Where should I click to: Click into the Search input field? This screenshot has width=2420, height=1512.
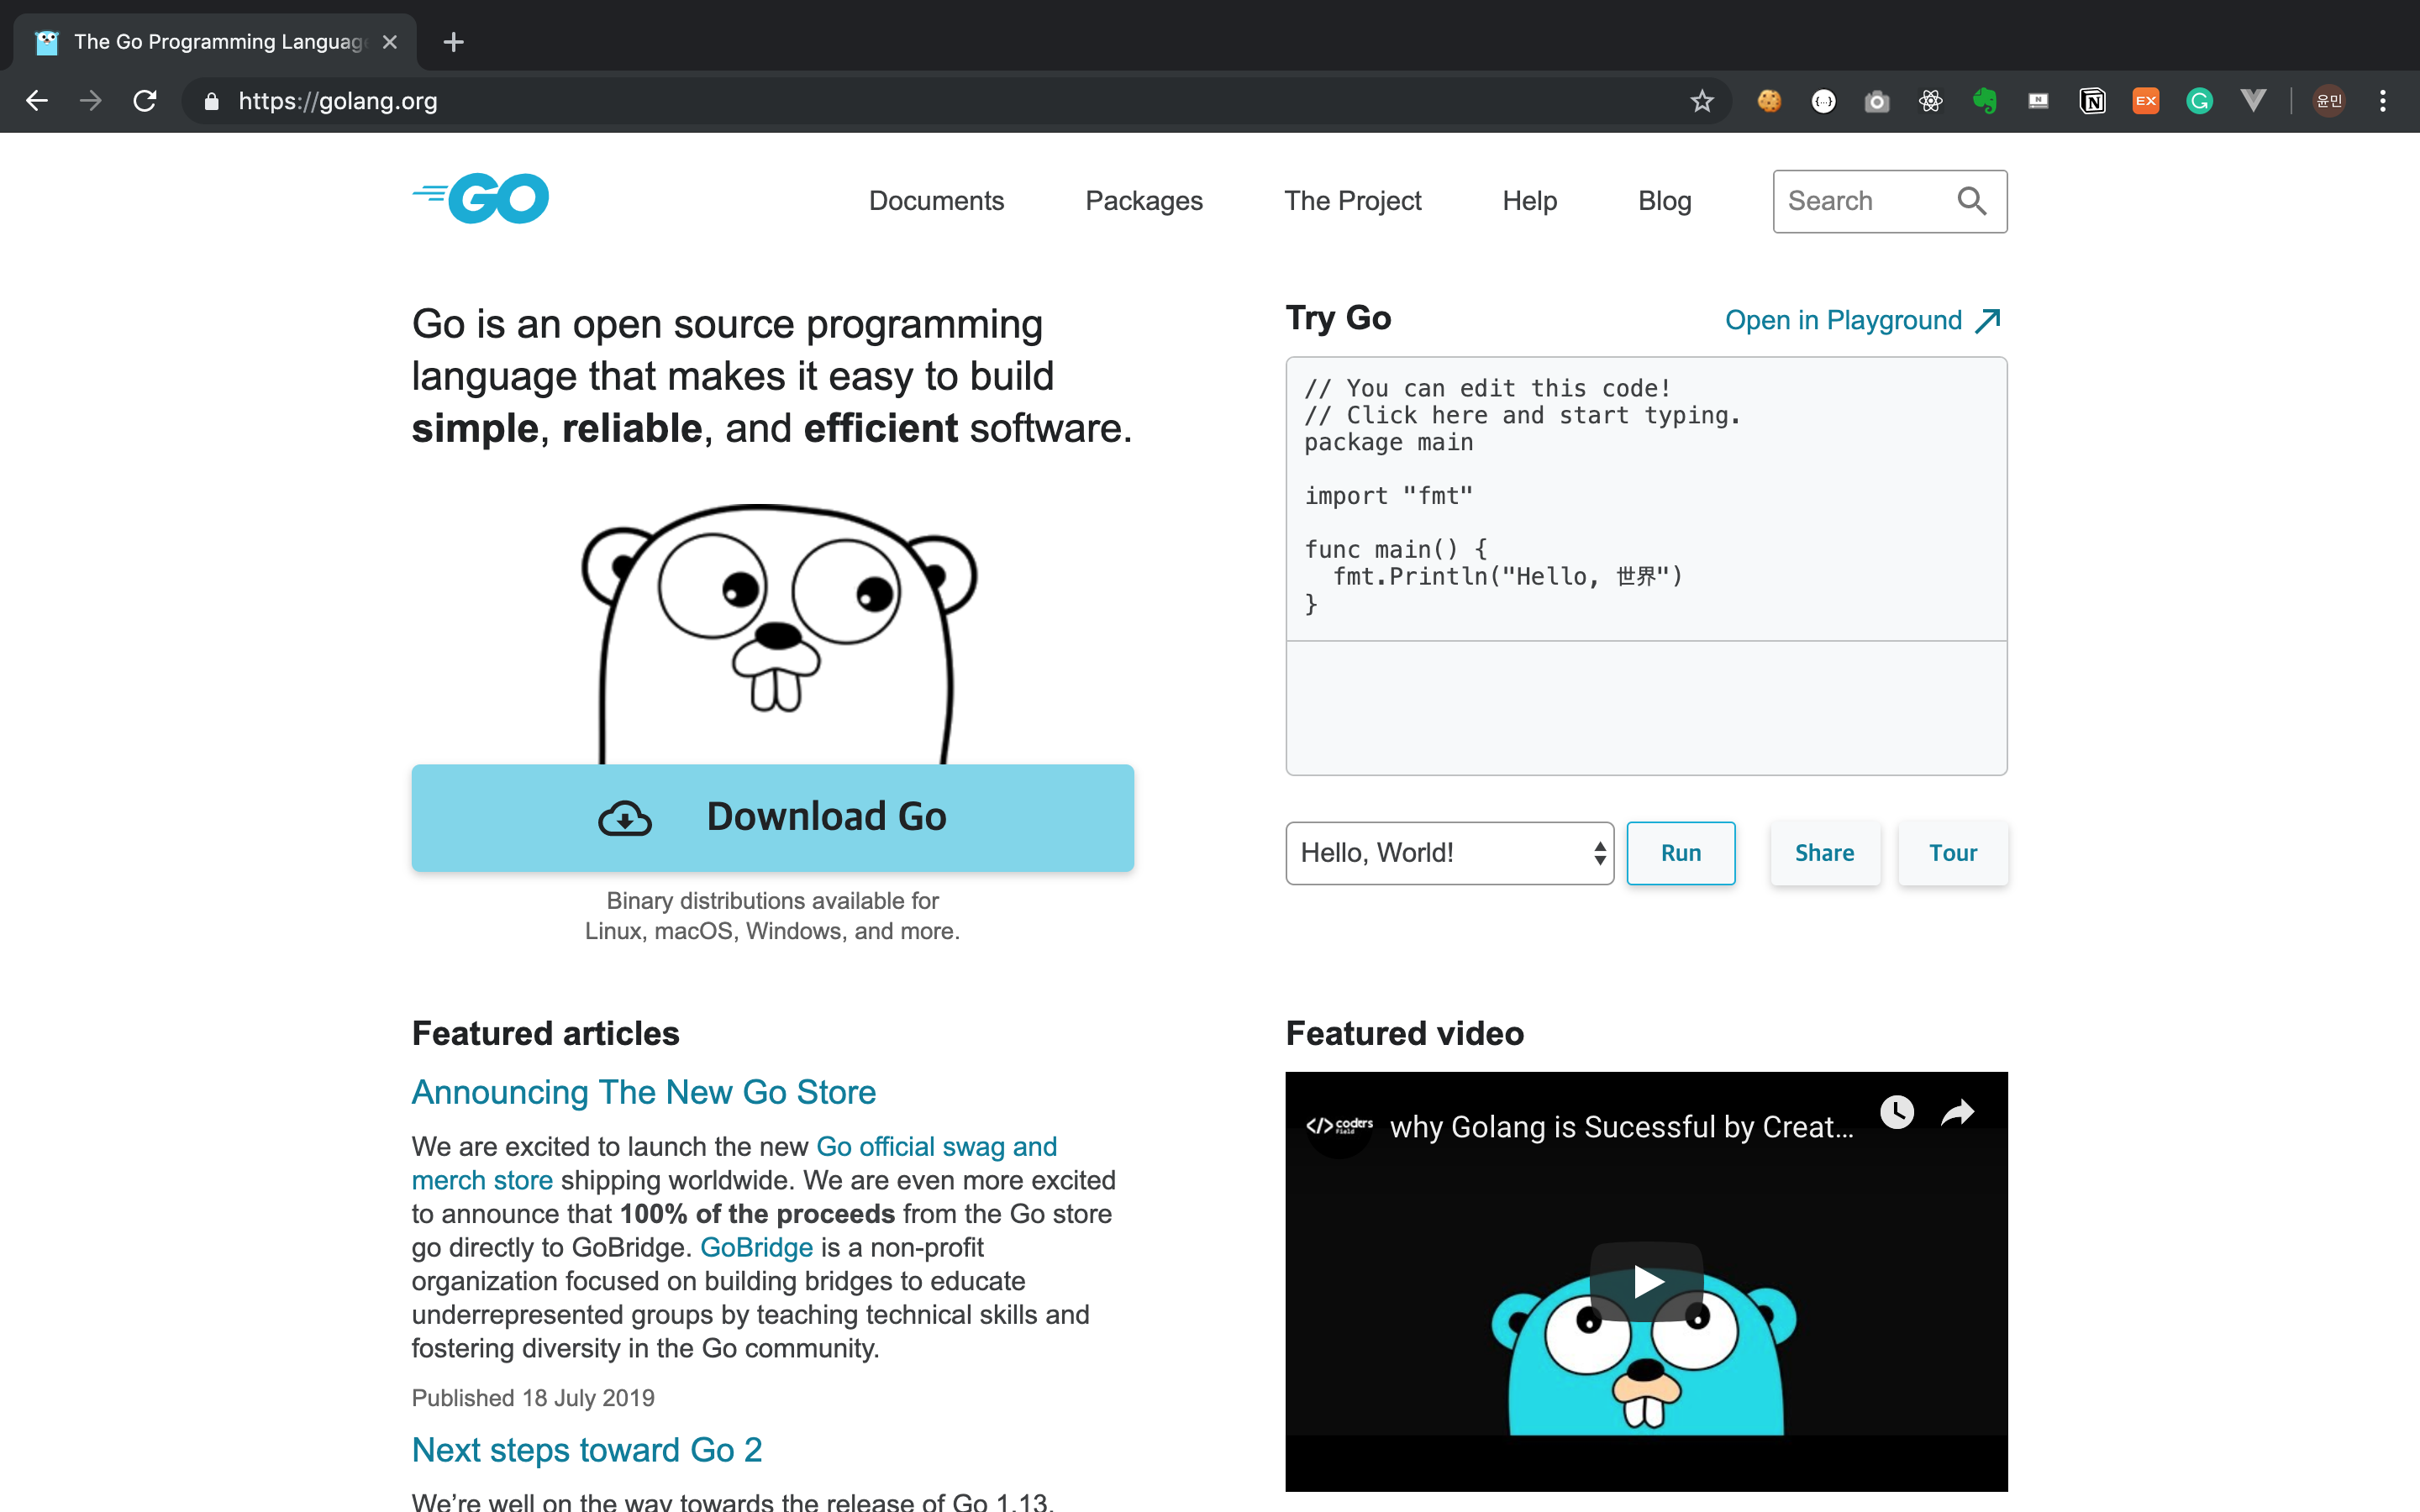coord(1860,201)
